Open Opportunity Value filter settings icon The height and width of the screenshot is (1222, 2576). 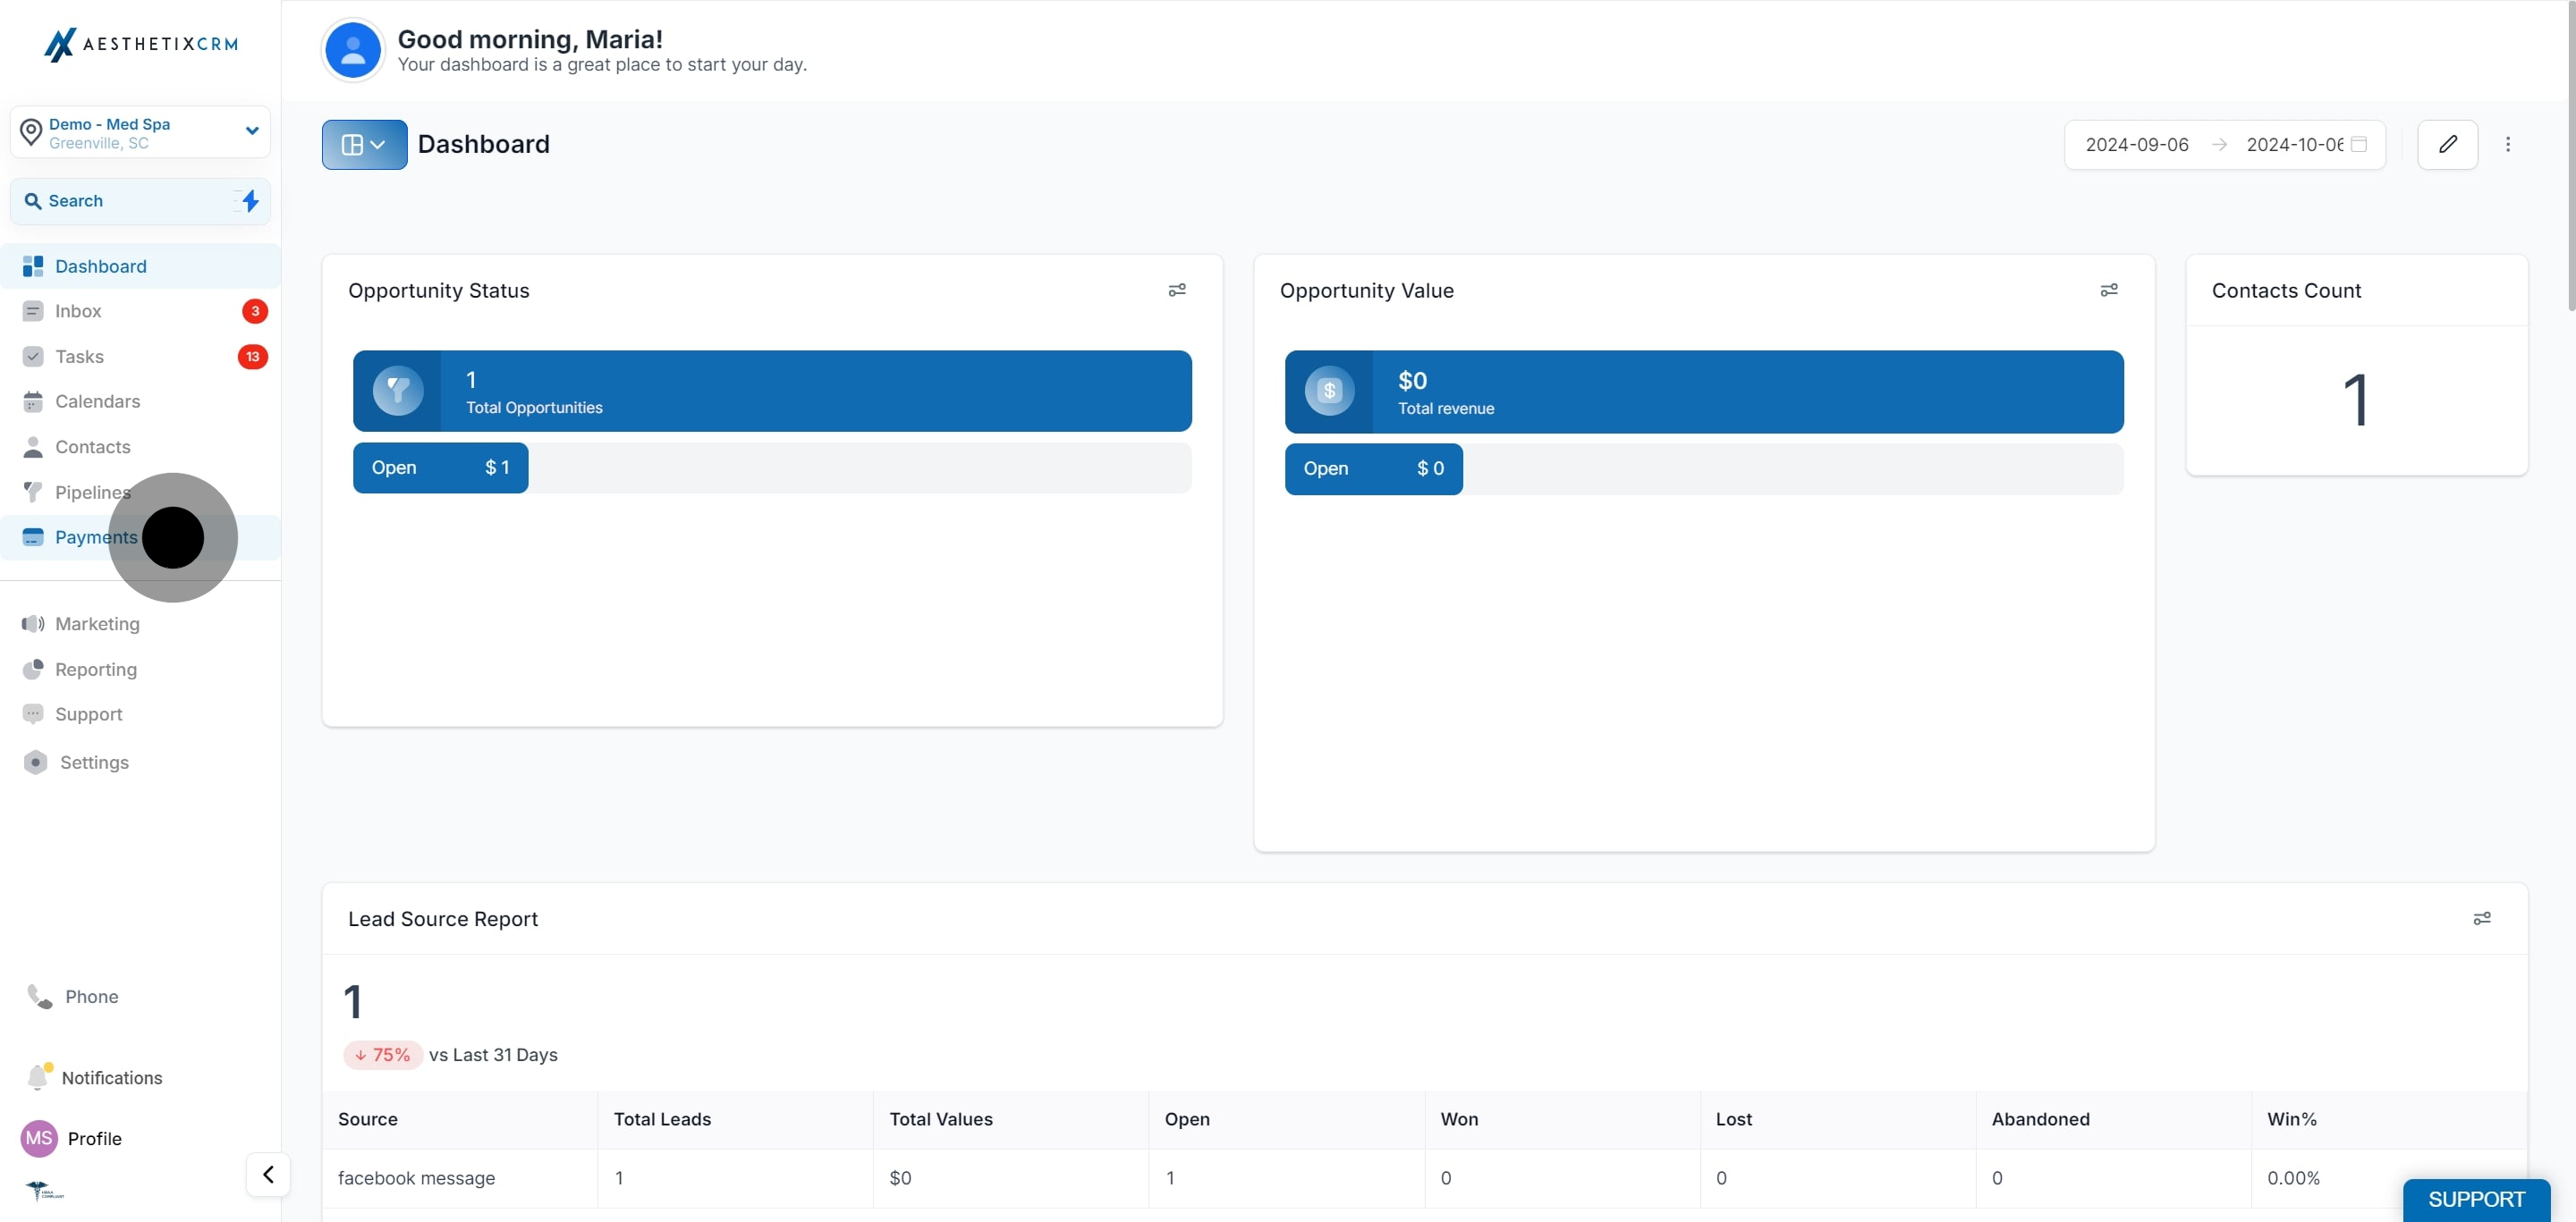point(2109,290)
